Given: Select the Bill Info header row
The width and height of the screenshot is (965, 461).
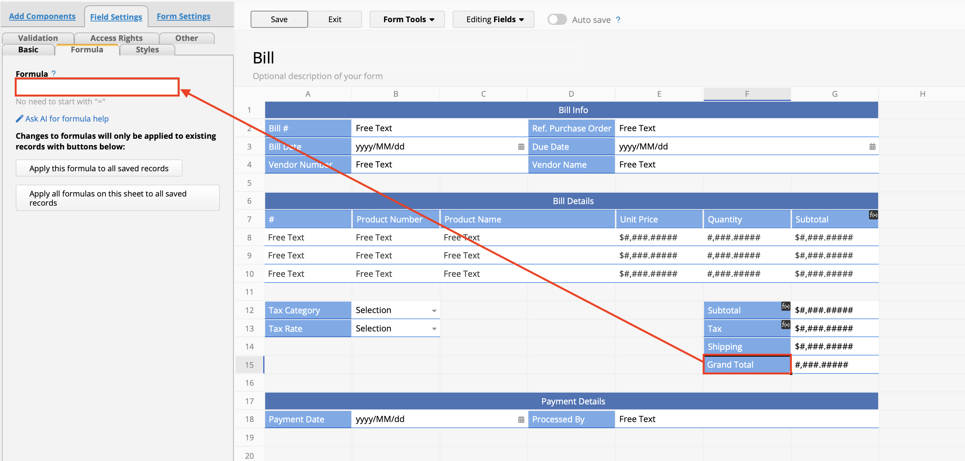Looking at the screenshot, I should (572, 110).
